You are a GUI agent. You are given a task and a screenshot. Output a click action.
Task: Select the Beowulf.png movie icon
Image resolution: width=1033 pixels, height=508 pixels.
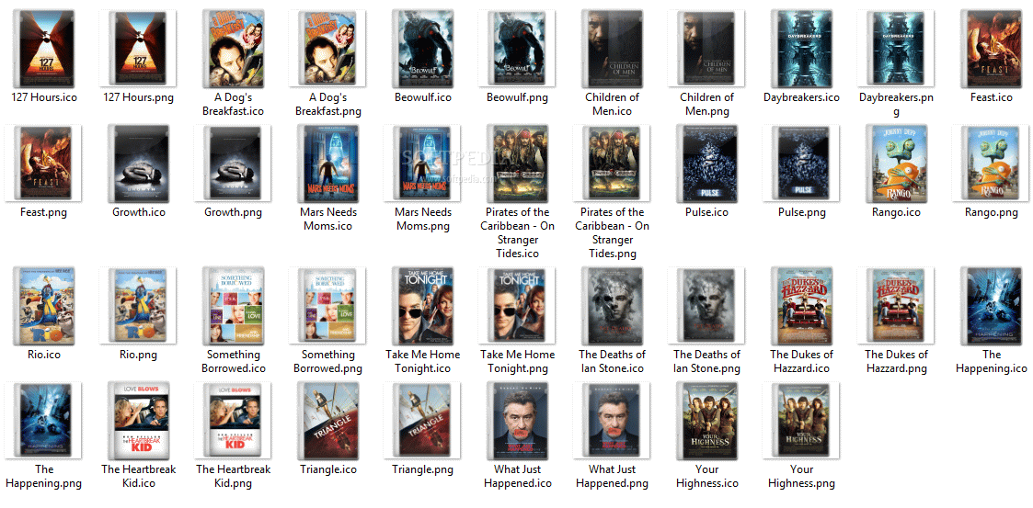517,48
